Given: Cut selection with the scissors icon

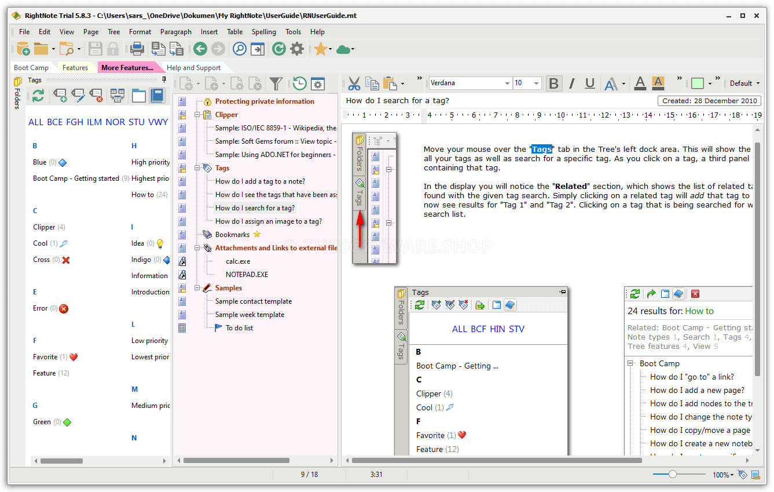Looking at the screenshot, I should [354, 83].
